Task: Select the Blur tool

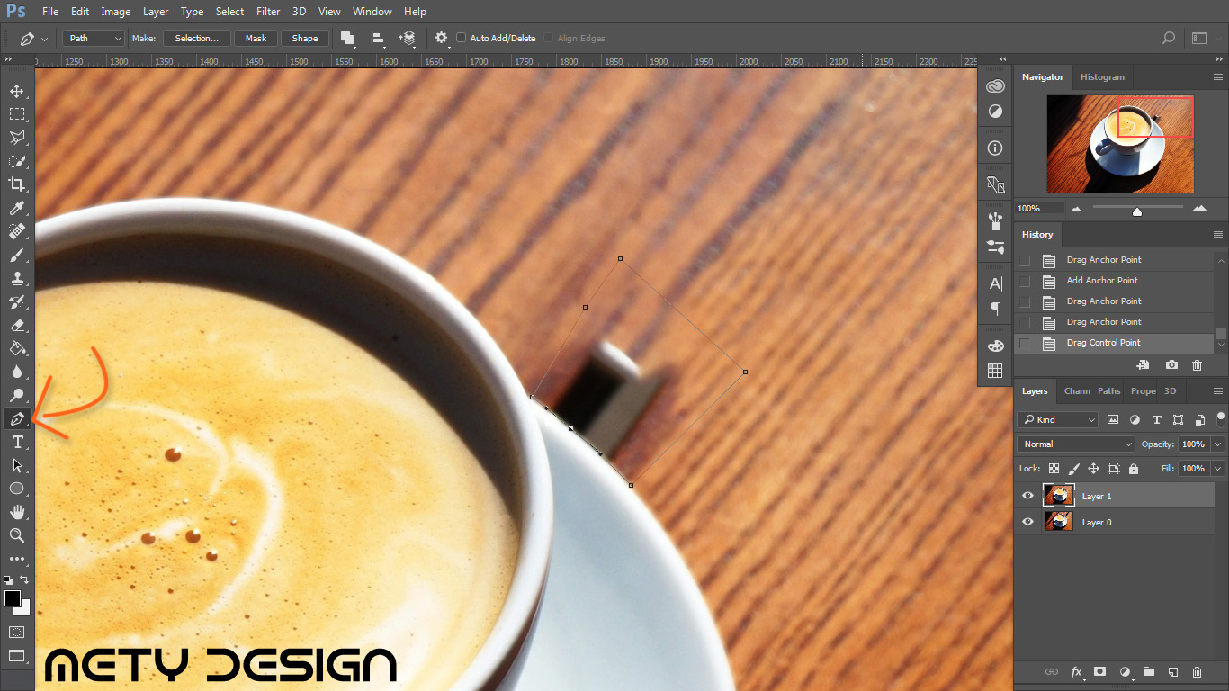Action: point(17,372)
